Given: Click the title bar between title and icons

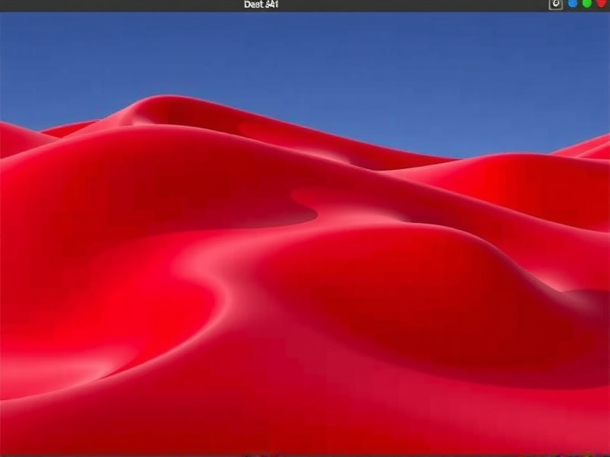Looking at the screenshot, I should point(412,5).
